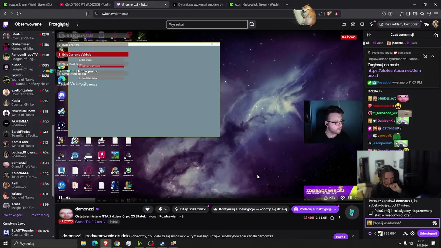Click Pokaż więcej in the sidebar
This screenshot has height=248, width=441.
pos(13,215)
